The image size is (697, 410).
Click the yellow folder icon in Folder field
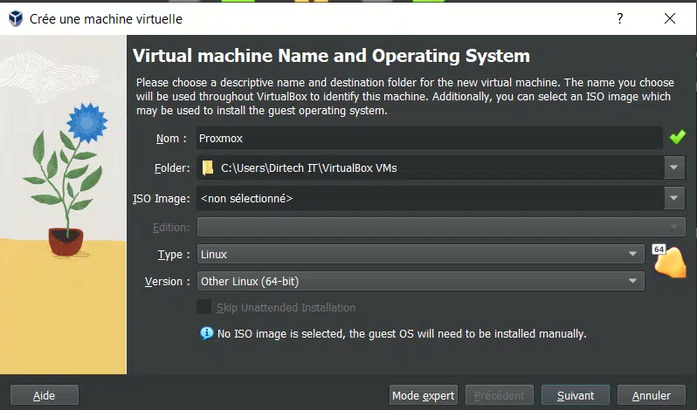point(208,167)
